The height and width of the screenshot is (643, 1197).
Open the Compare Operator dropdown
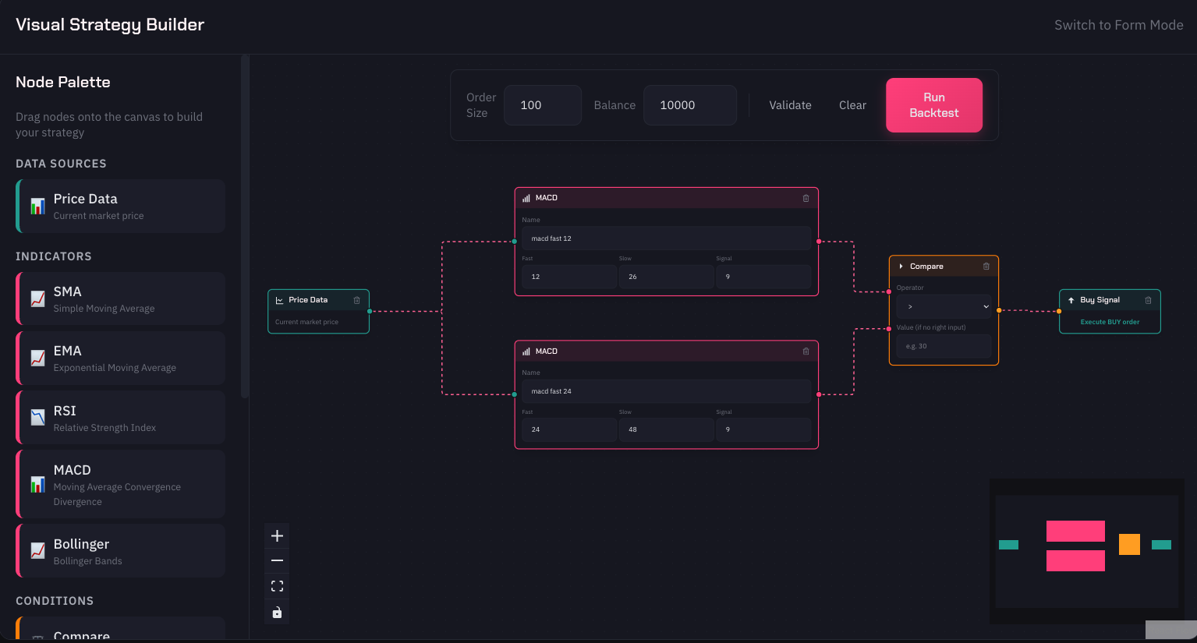tap(944, 307)
